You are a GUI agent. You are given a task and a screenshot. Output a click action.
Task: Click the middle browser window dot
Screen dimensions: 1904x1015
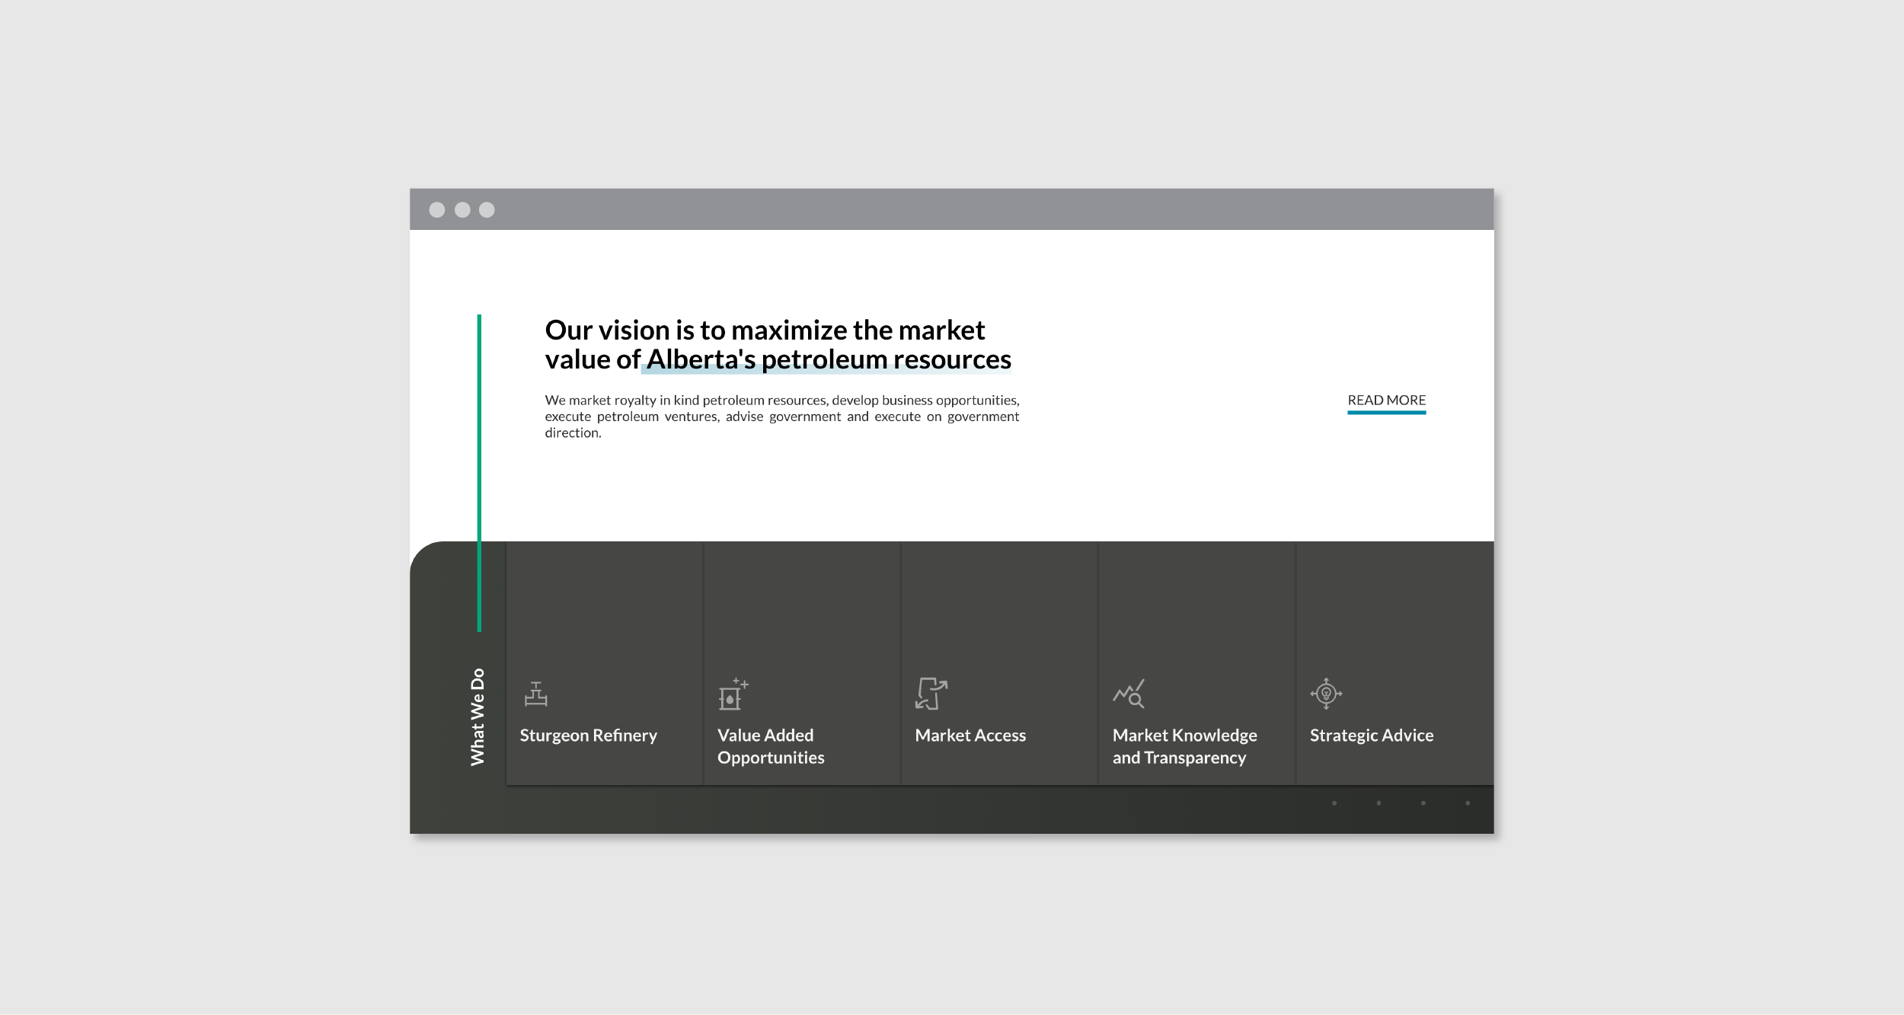click(x=462, y=210)
